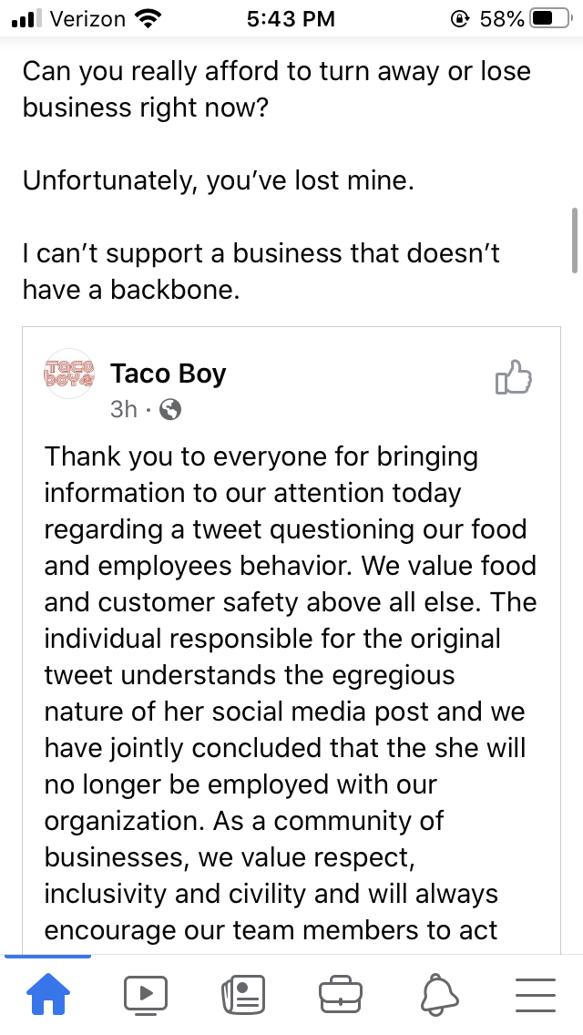This screenshot has height=1035, width=583.
Task: Tap the Taco Boy profile picture
Action: point(69,374)
